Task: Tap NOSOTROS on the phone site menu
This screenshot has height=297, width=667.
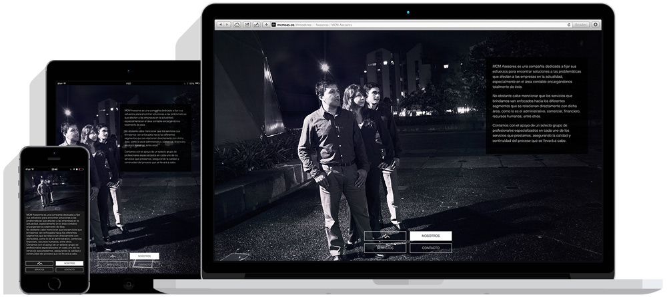Action: (69, 264)
